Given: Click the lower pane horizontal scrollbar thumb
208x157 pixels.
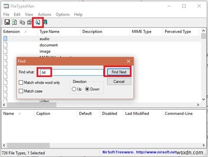Looking at the screenshot, I should coord(28,145).
